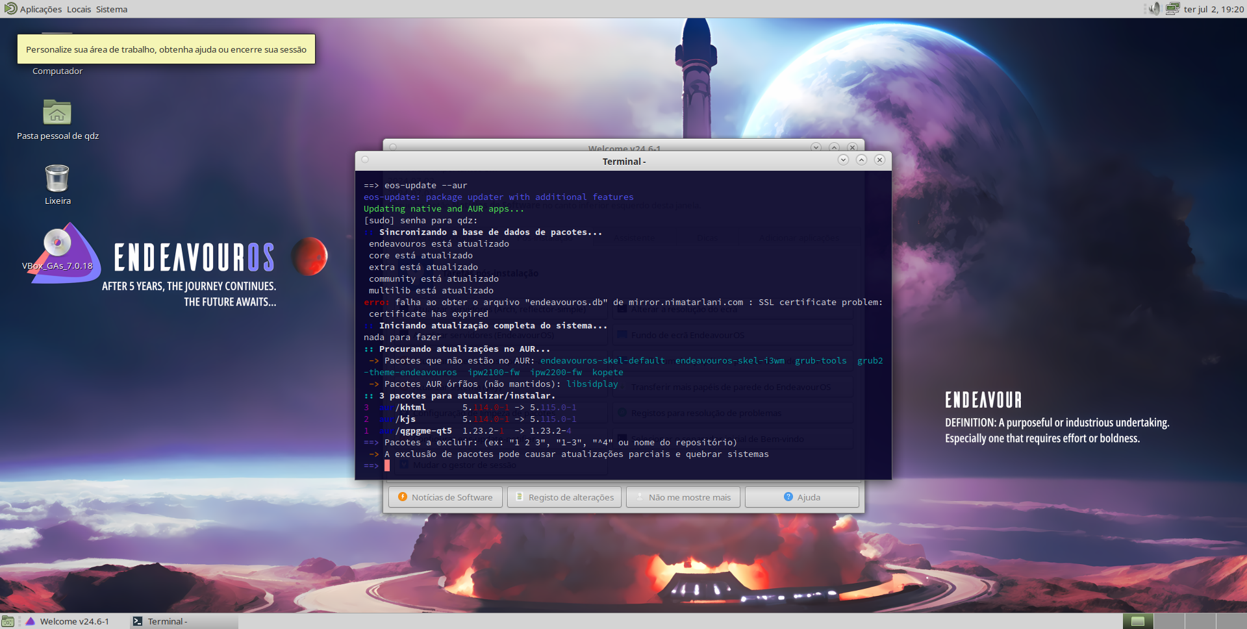Click '[sudo] senha para qdz:' line
This screenshot has height=629, width=1247.
[421, 221]
